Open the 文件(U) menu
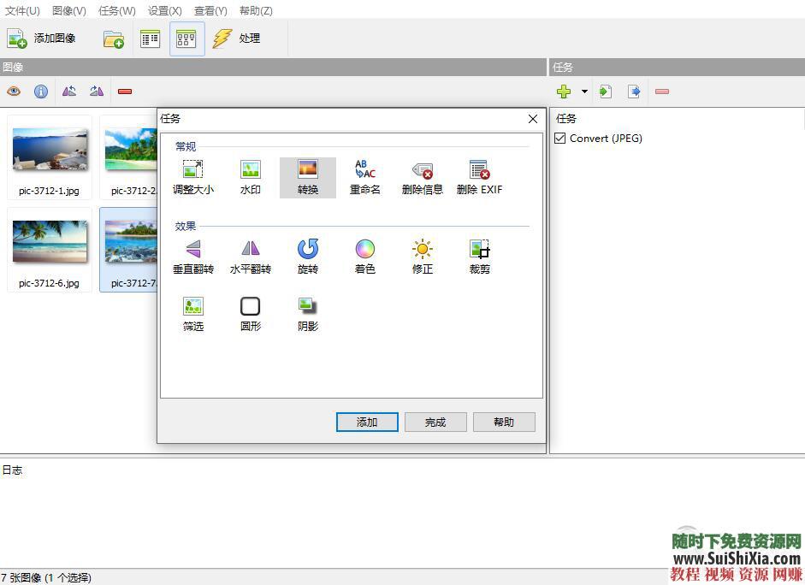The width and height of the screenshot is (805, 585). tap(22, 10)
